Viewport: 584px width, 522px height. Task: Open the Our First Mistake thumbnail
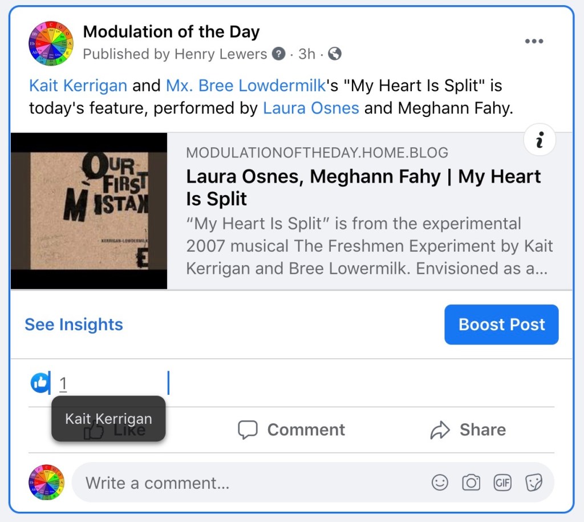(x=89, y=211)
